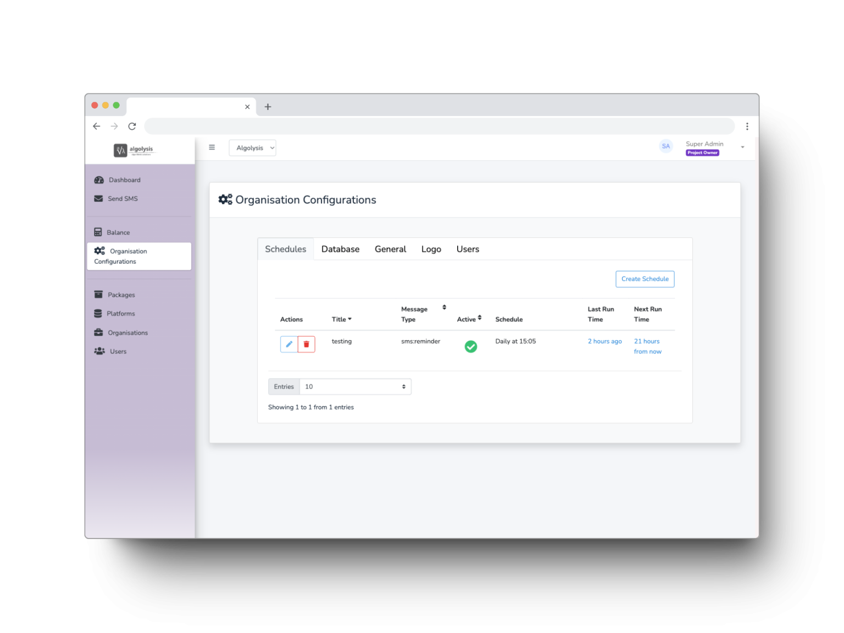This screenshot has height=633, width=844.
Task: Switch to the Logo tab
Action: [431, 249]
